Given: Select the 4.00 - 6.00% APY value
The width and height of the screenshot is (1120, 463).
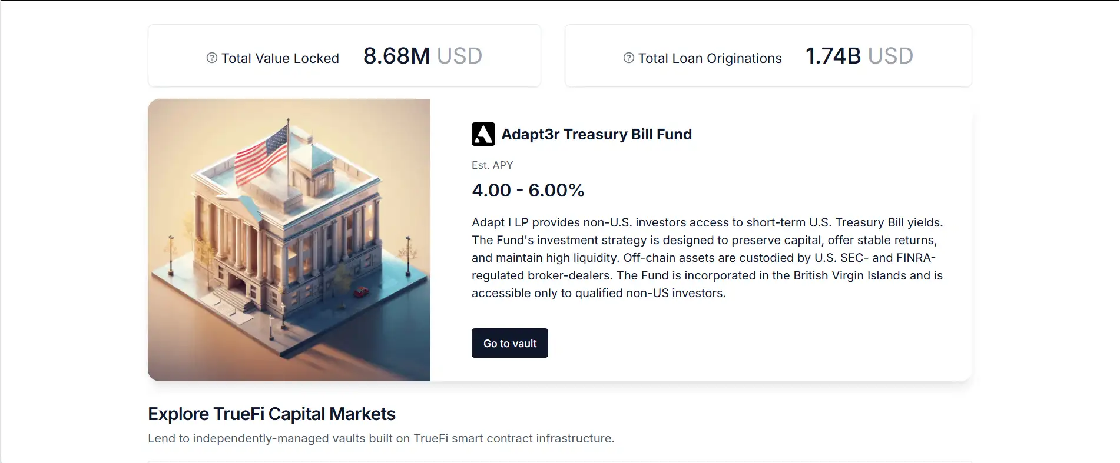Looking at the screenshot, I should (528, 190).
